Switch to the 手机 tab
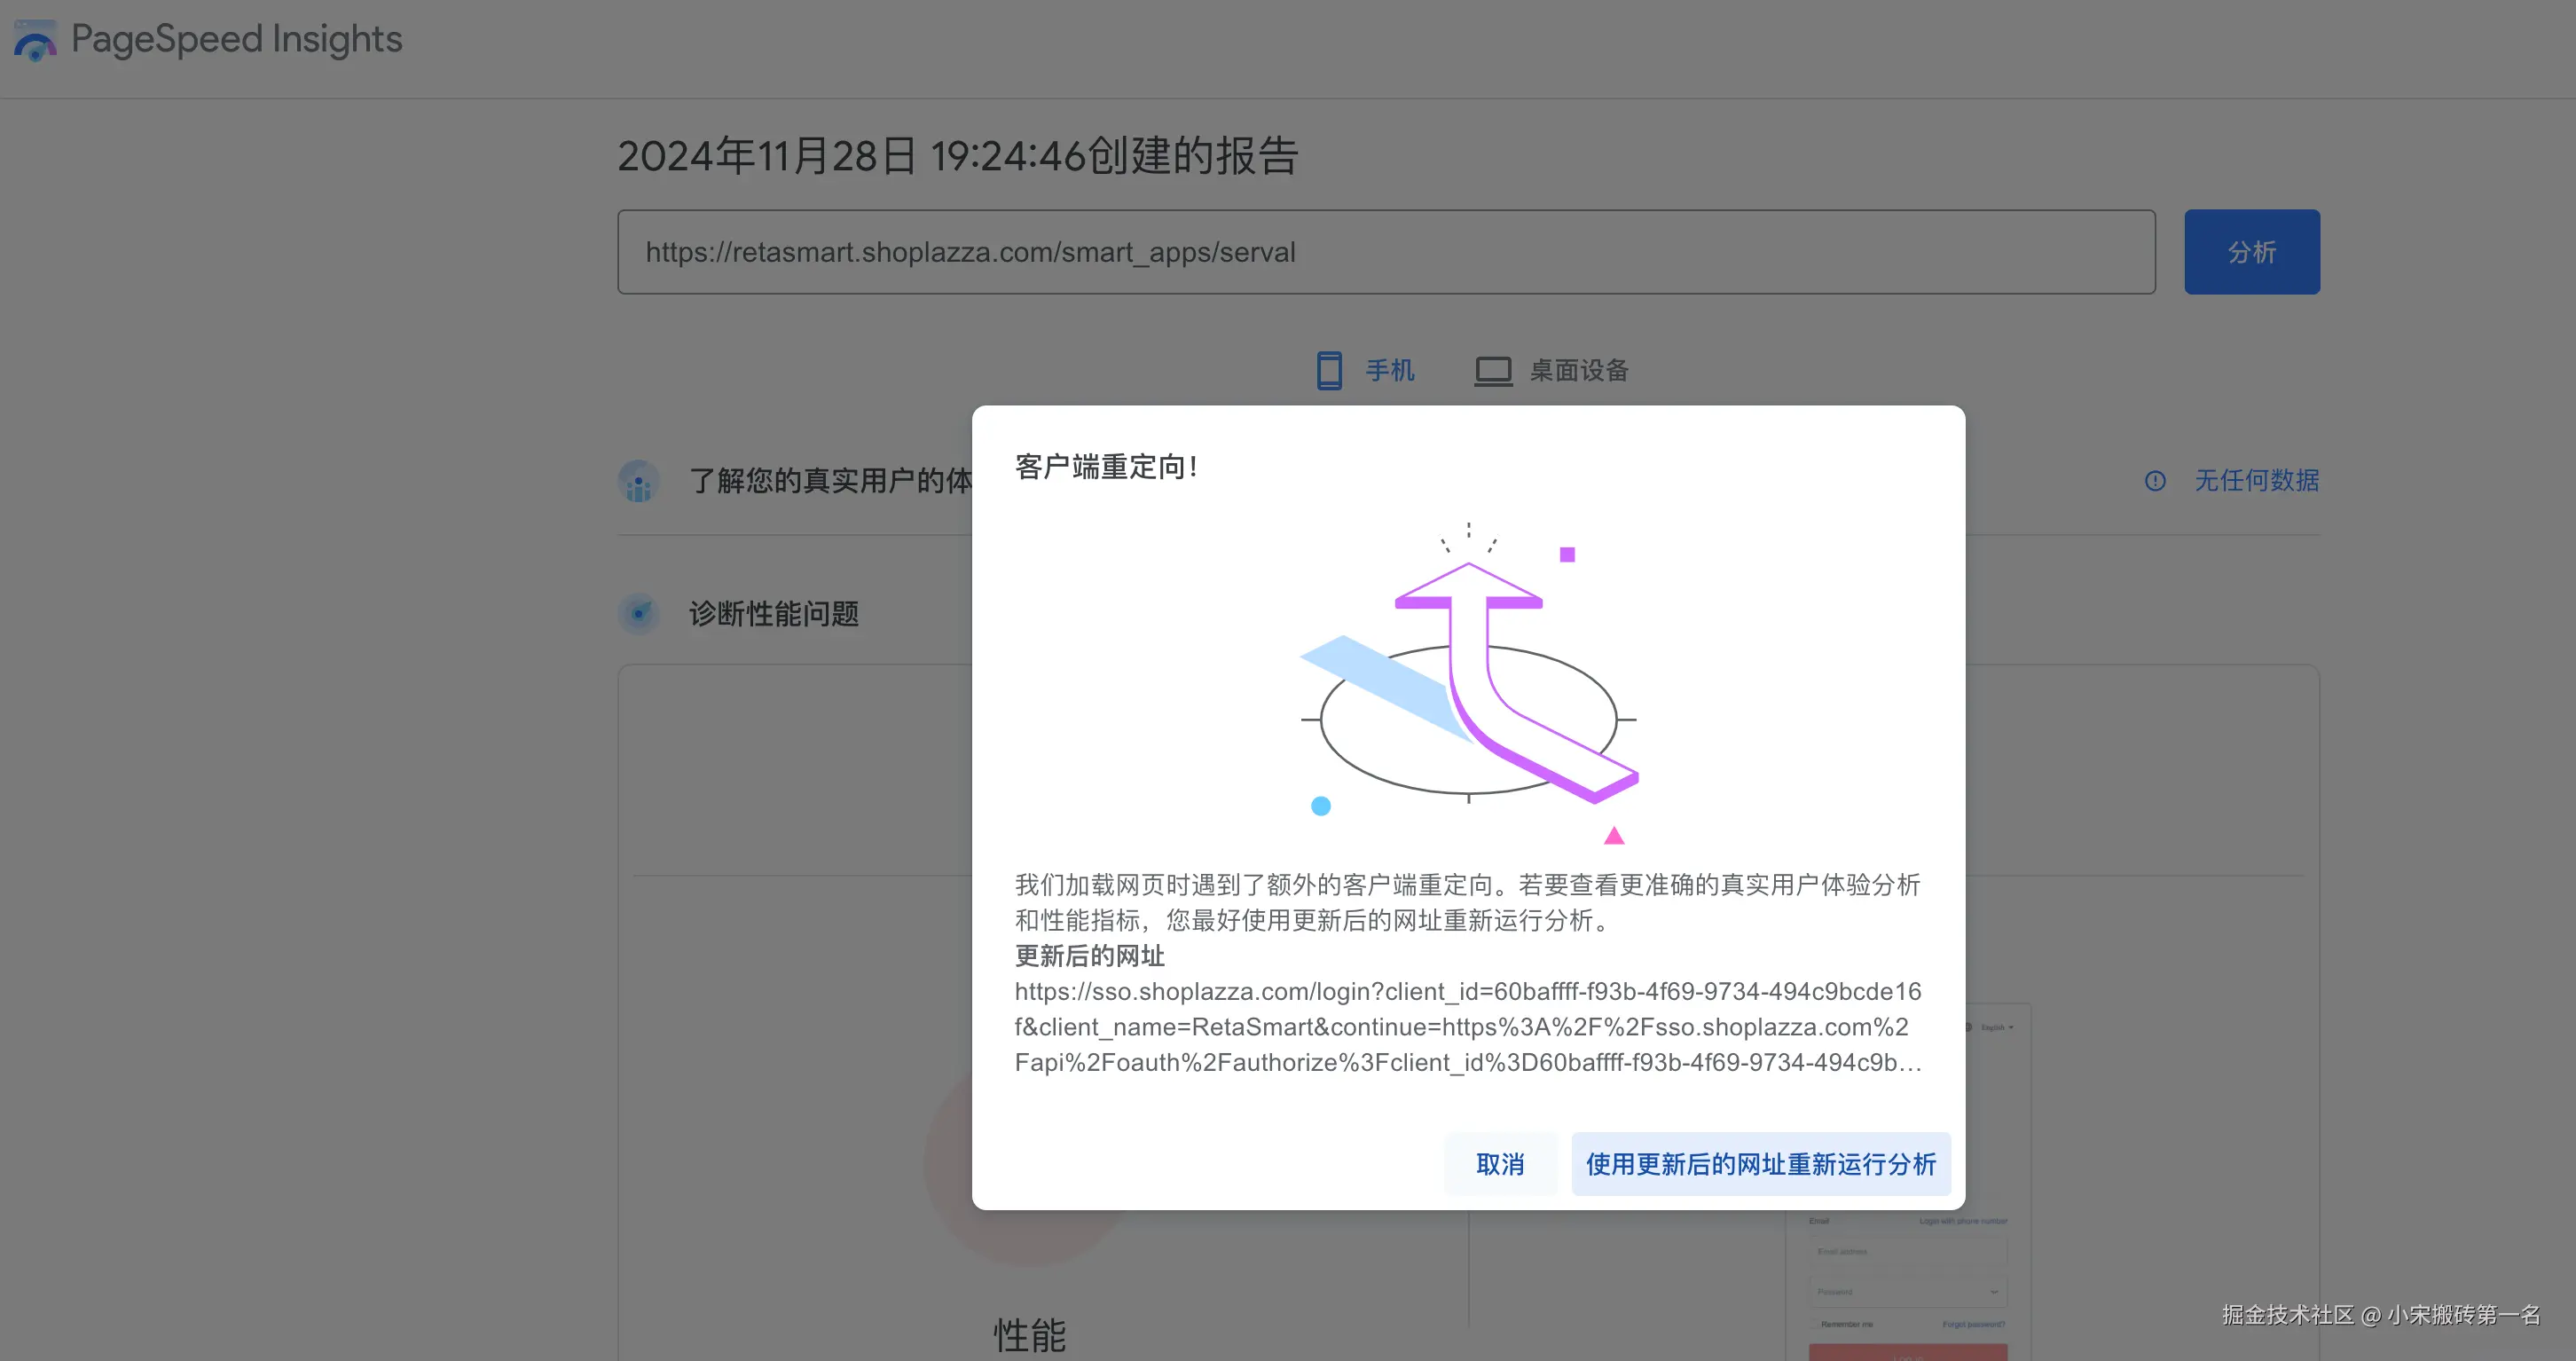Viewport: 2576px width, 1361px height. (x=1365, y=371)
